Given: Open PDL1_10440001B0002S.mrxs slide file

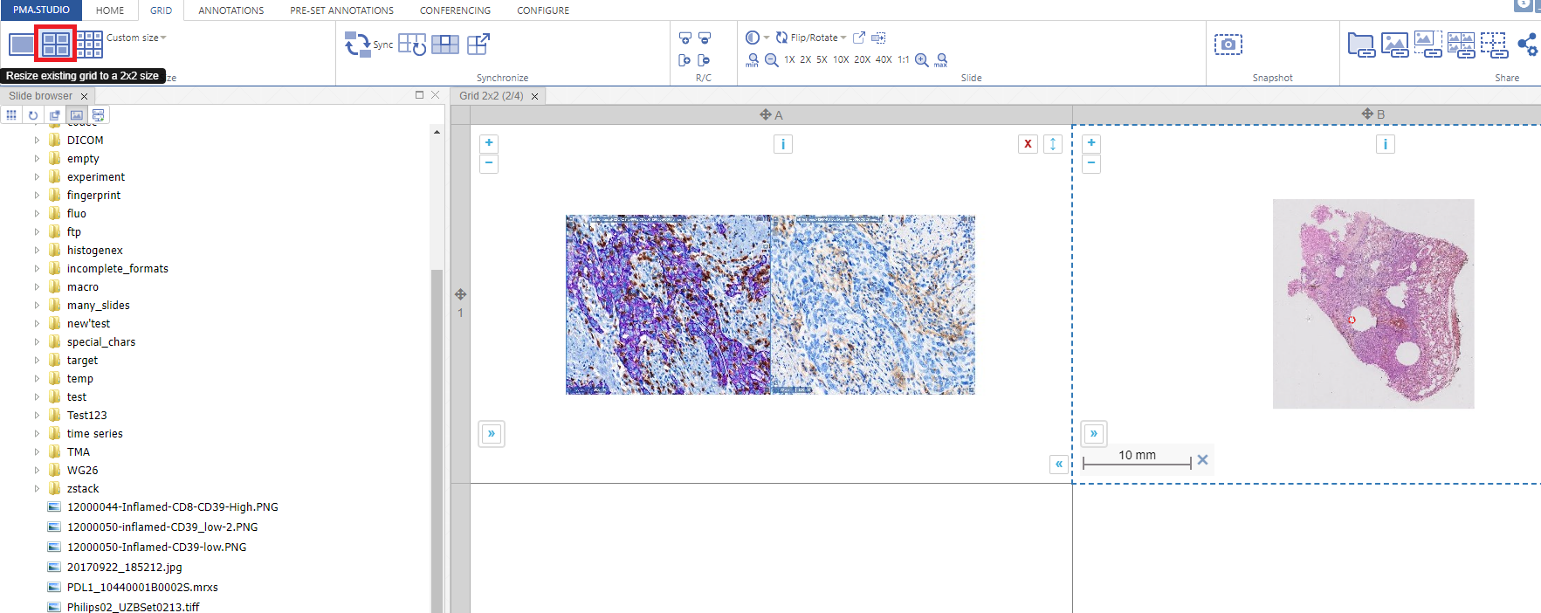Looking at the screenshot, I should (142, 588).
